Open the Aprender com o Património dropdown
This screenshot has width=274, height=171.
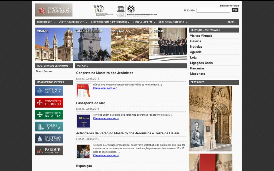pyautogui.click(x=110, y=22)
